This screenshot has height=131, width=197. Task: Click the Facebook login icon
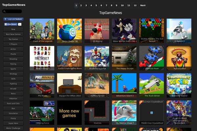[x=5, y=19]
